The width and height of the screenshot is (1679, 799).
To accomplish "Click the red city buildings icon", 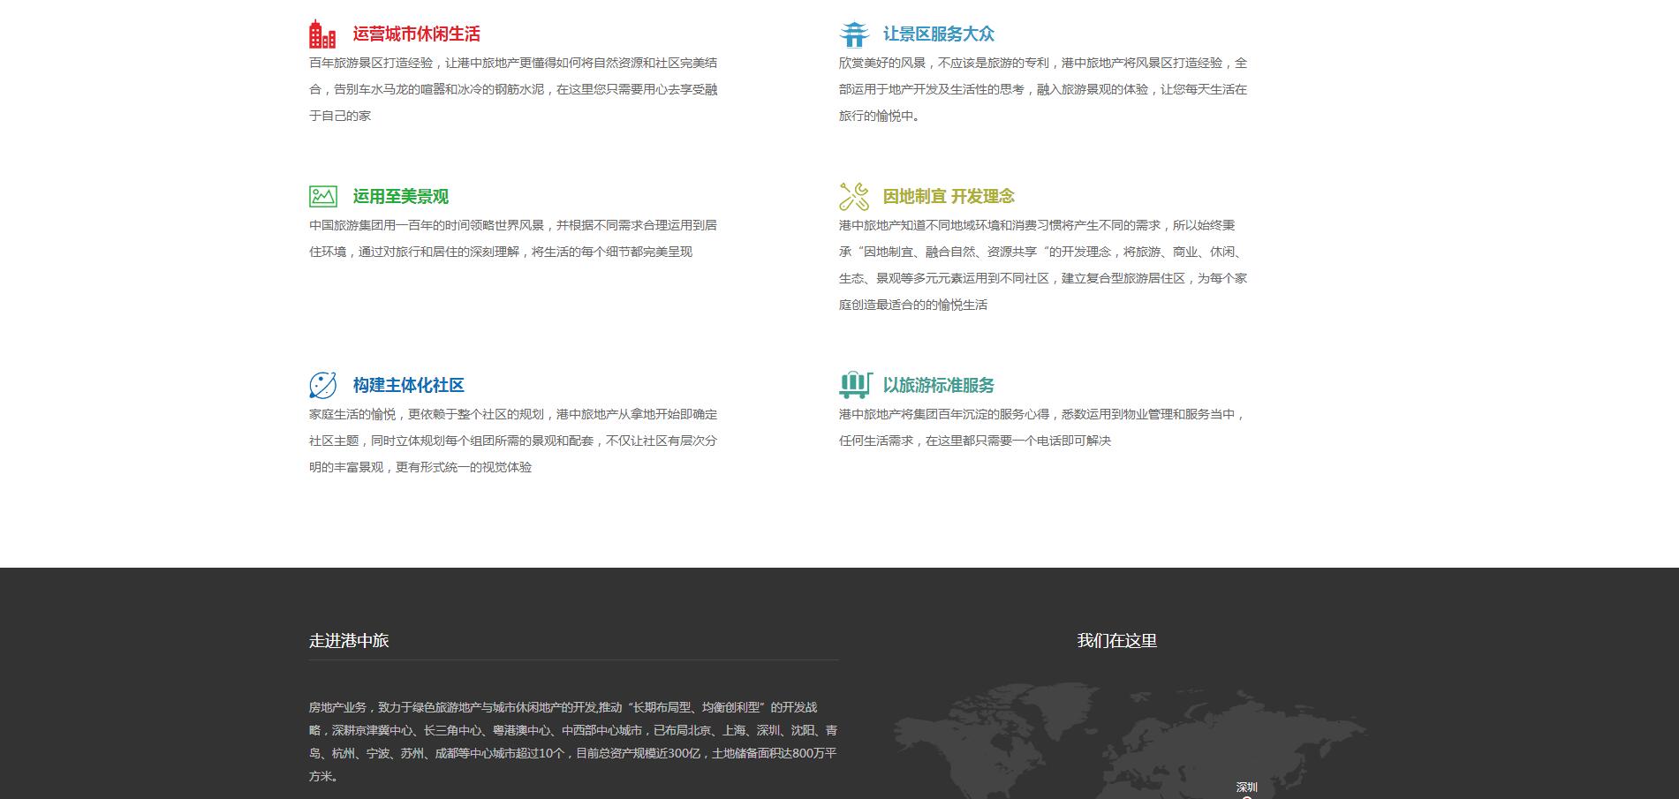I will click(x=322, y=34).
